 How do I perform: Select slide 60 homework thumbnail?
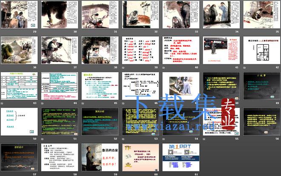coord(140,157)
